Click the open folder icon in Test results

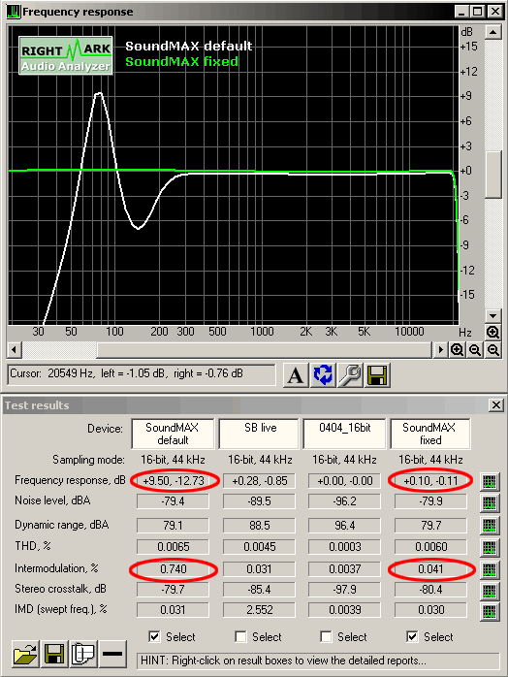pos(25,654)
